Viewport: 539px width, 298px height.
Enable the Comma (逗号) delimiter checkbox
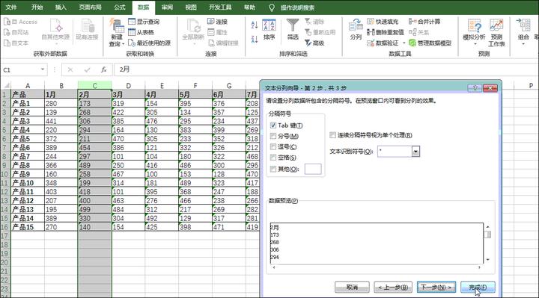273,147
